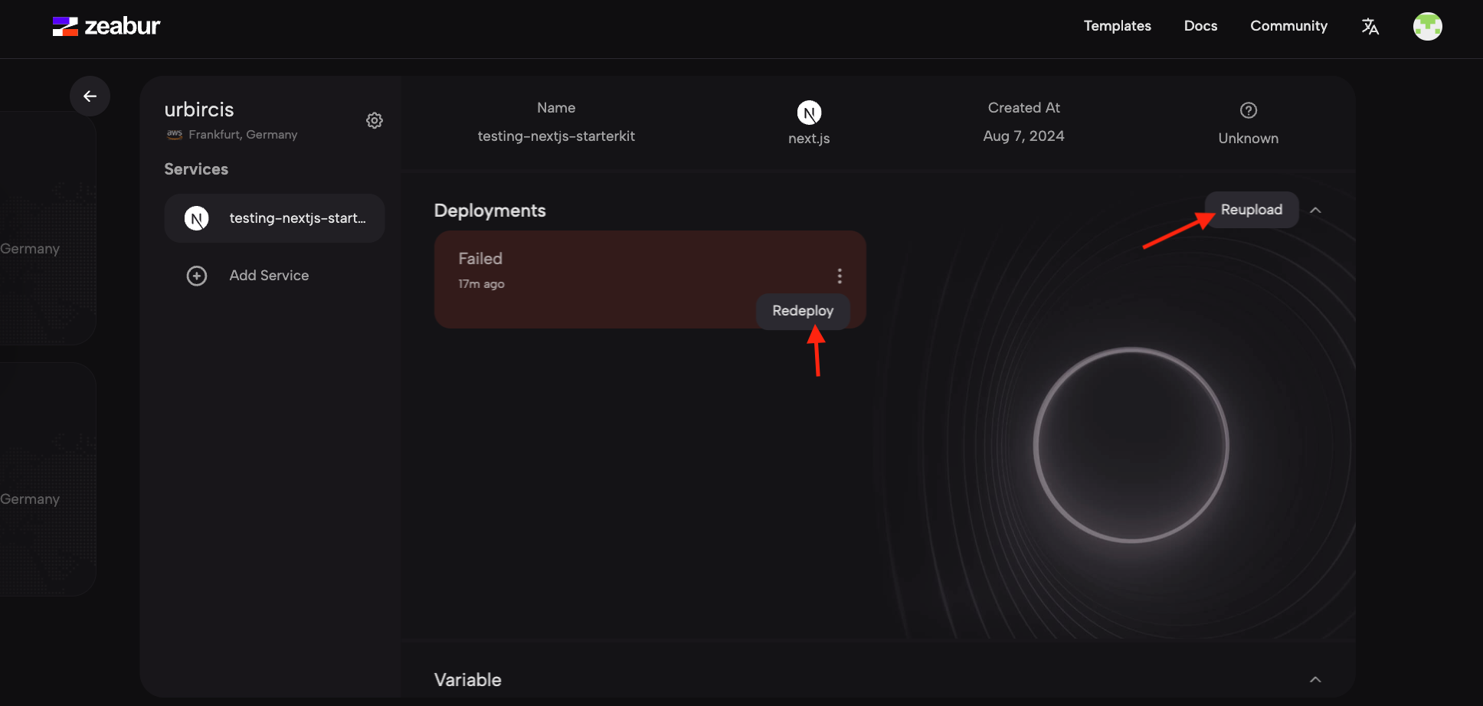
Task: Click the service name testing-nextjs-starterkit
Action: click(556, 136)
